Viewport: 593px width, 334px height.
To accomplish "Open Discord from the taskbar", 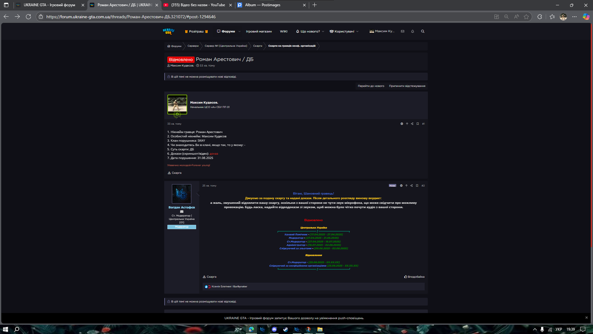I will (x=273, y=329).
